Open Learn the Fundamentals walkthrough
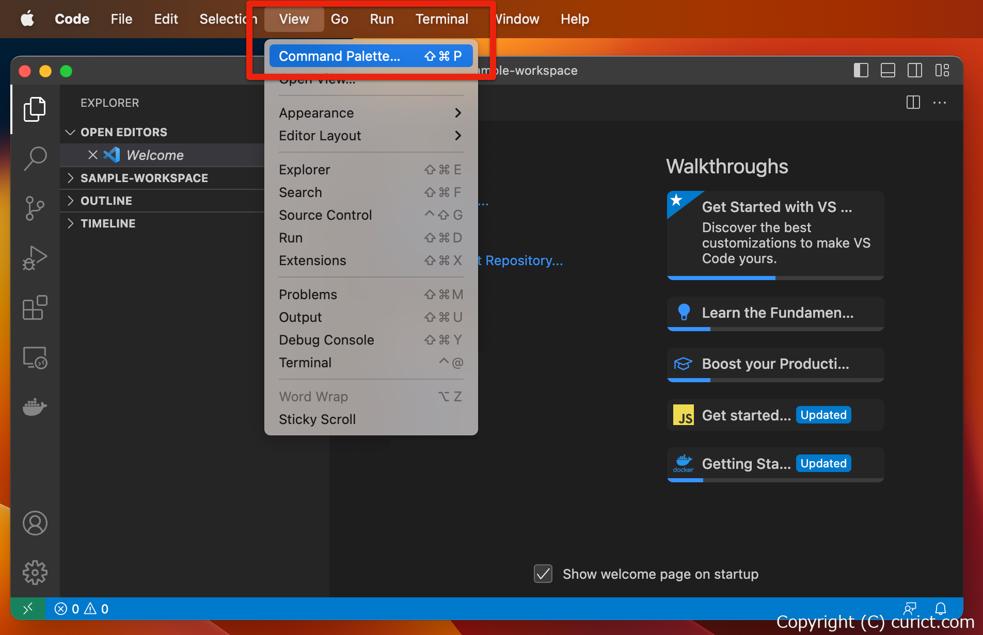983x635 pixels. coord(775,314)
